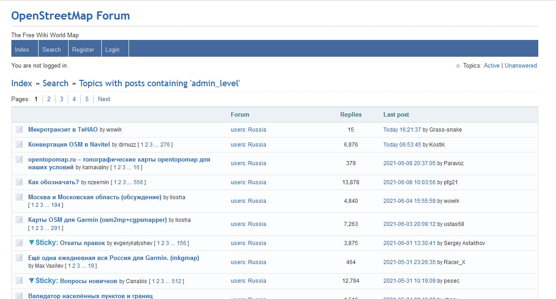Click topic status icon for Конвертация OSM в Navitel

click(19, 144)
